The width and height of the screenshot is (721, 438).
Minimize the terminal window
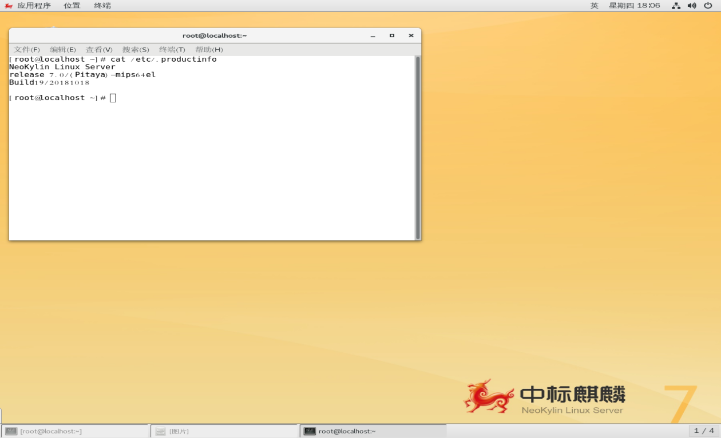pyautogui.click(x=373, y=36)
